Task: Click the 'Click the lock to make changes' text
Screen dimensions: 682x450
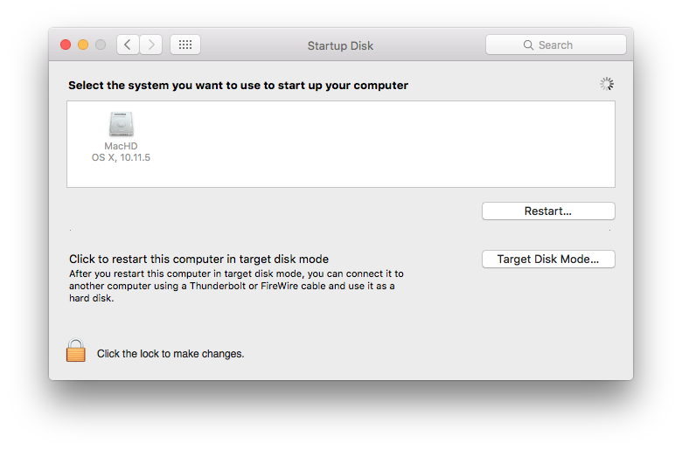Action: coord(170,354)
